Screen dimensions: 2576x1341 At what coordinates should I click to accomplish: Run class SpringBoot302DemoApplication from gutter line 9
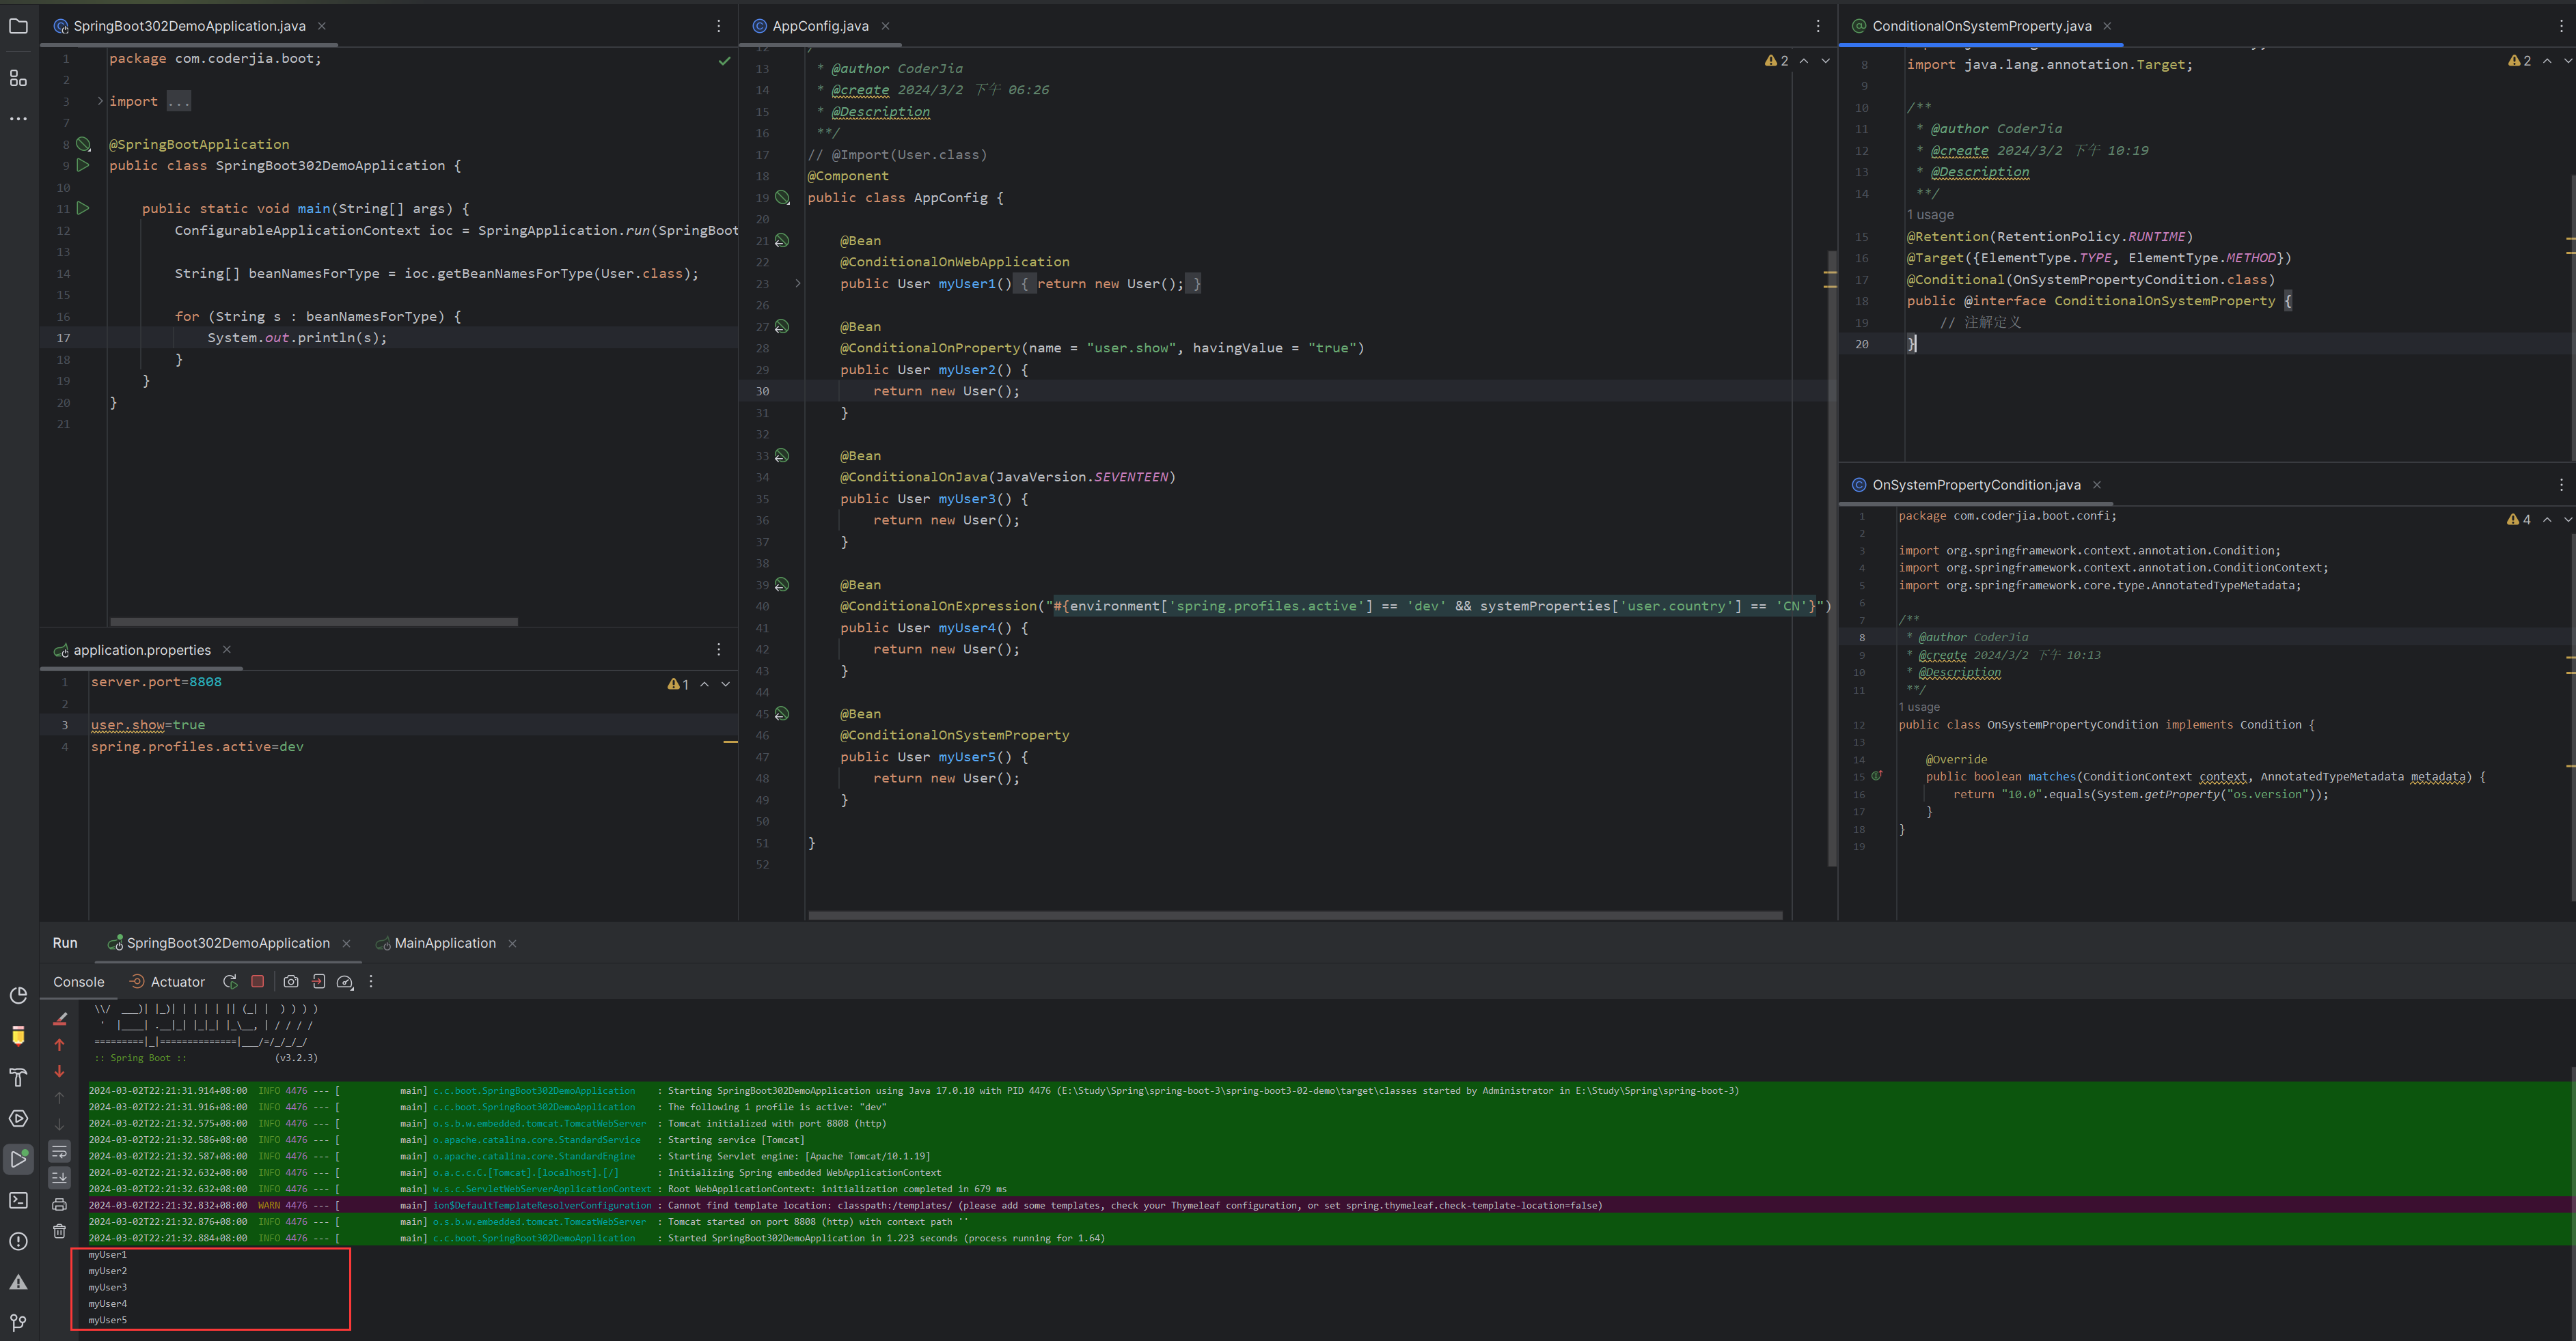click(x=84, y=165)
